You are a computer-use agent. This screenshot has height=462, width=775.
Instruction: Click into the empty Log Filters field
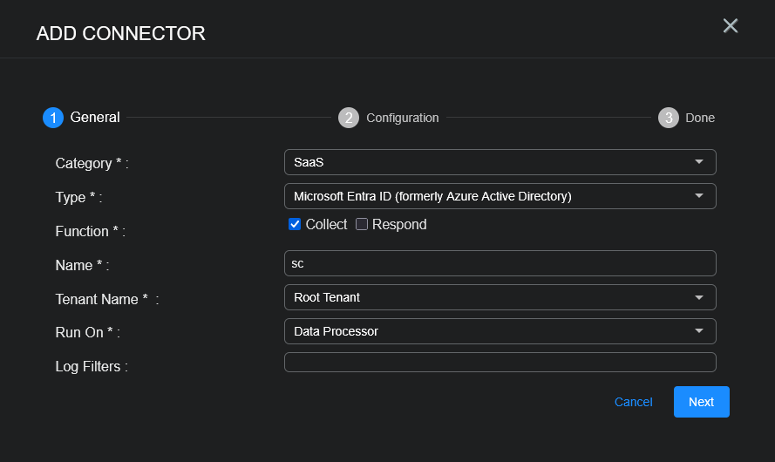click(500, 363)
